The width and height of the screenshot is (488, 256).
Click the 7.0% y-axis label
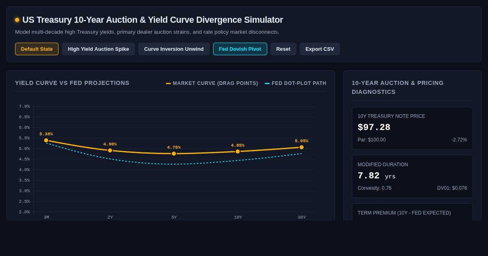coord(24,106)
